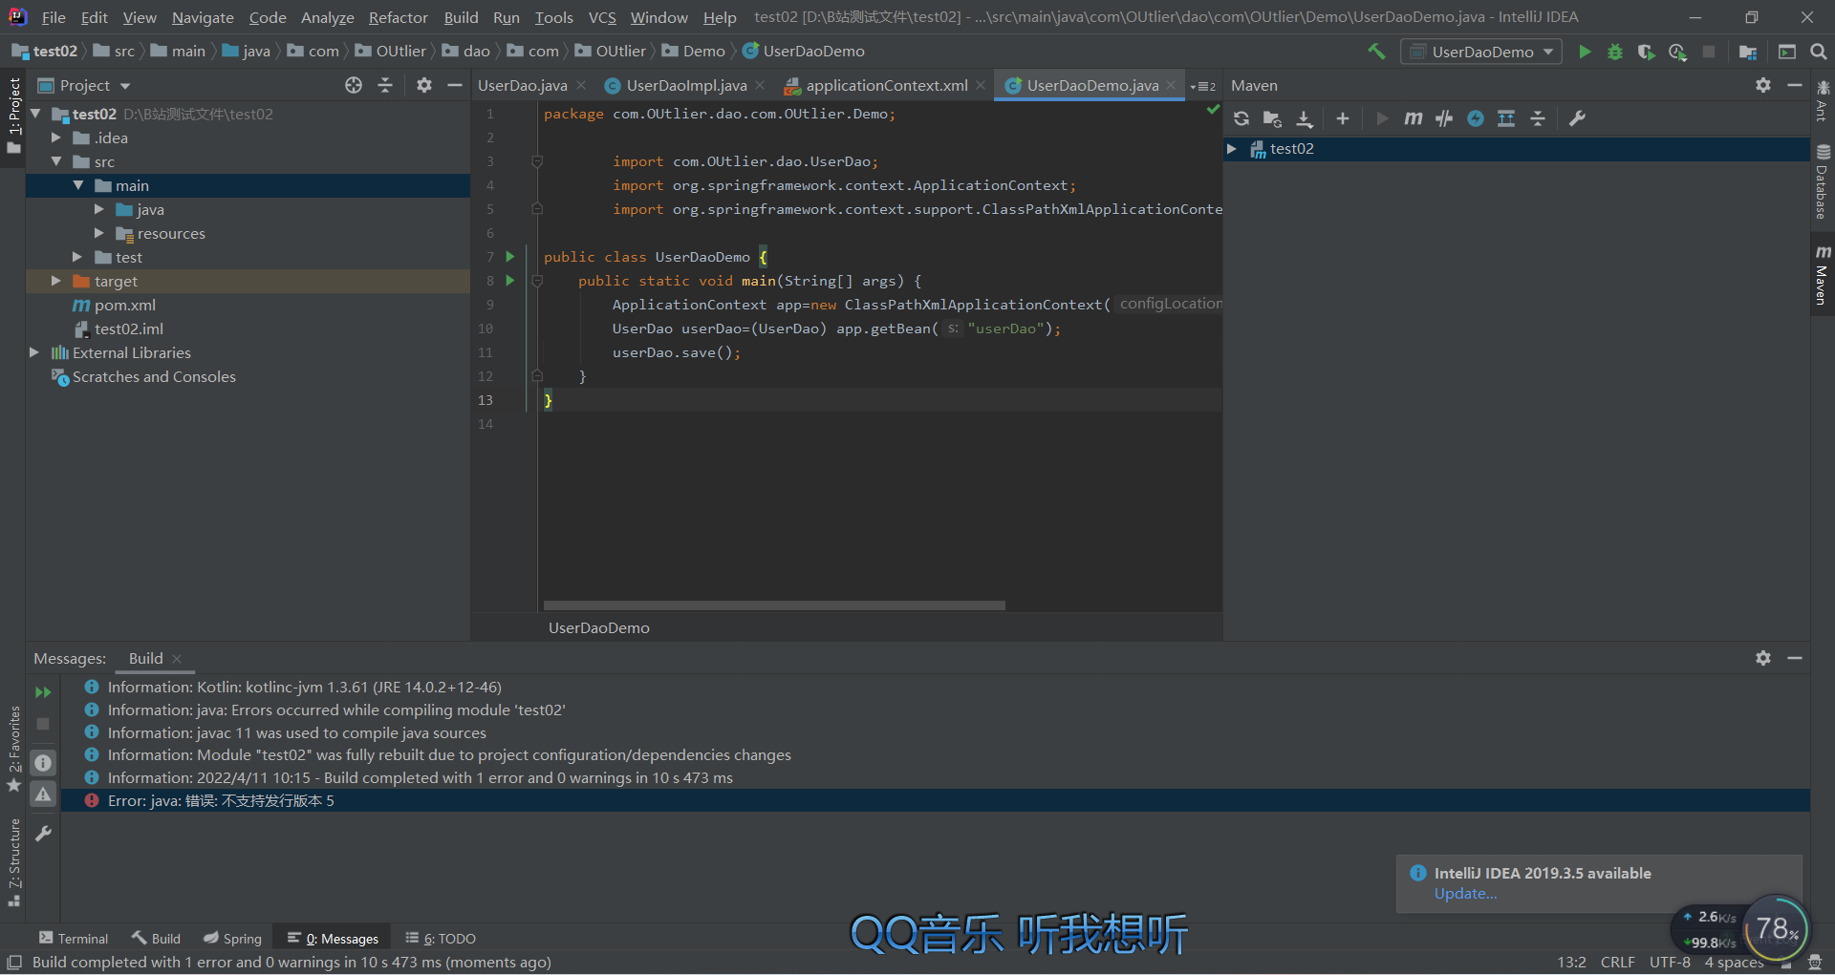The height and width of the screenshot is (975, 1835).
Task: Open Maven panel gear options
Action: [x=1763, y=85]
